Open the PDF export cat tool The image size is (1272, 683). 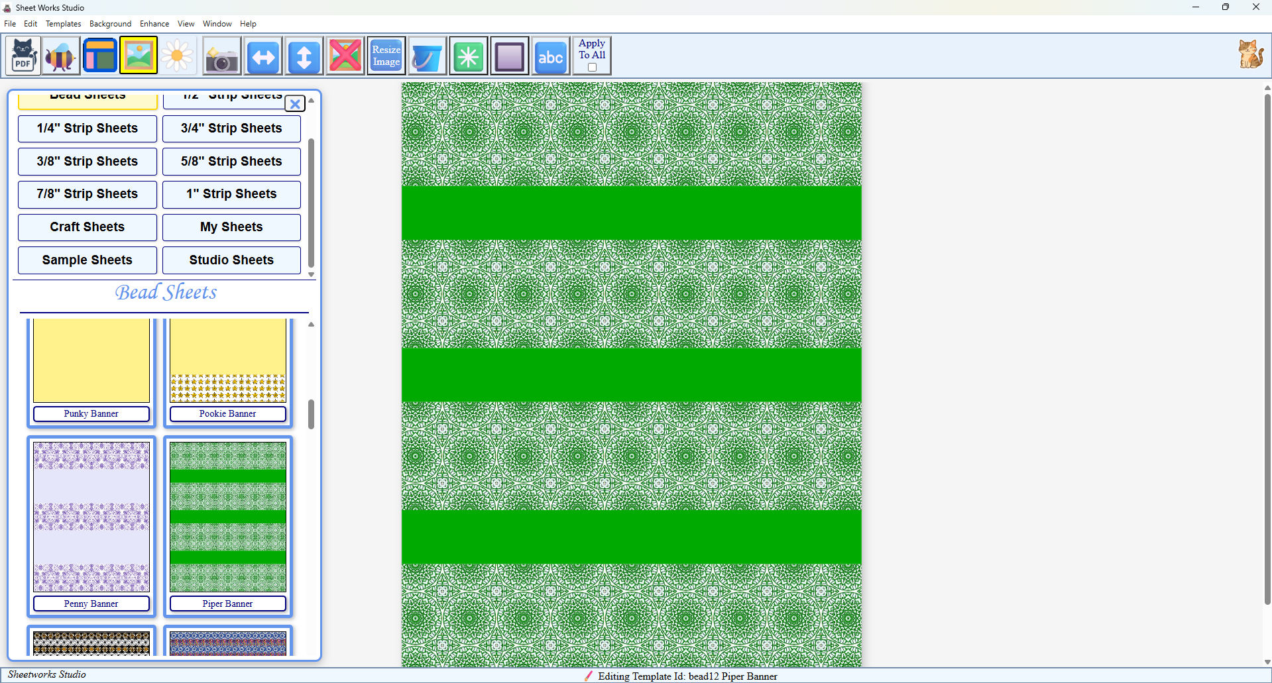coord(23,55)
